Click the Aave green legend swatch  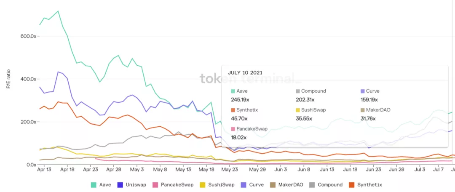point(94,184)
